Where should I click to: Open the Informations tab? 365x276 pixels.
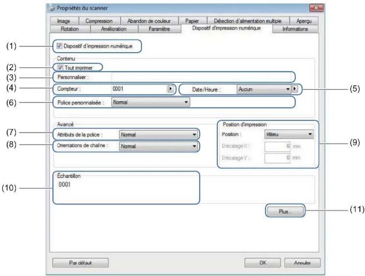[295, 29]
